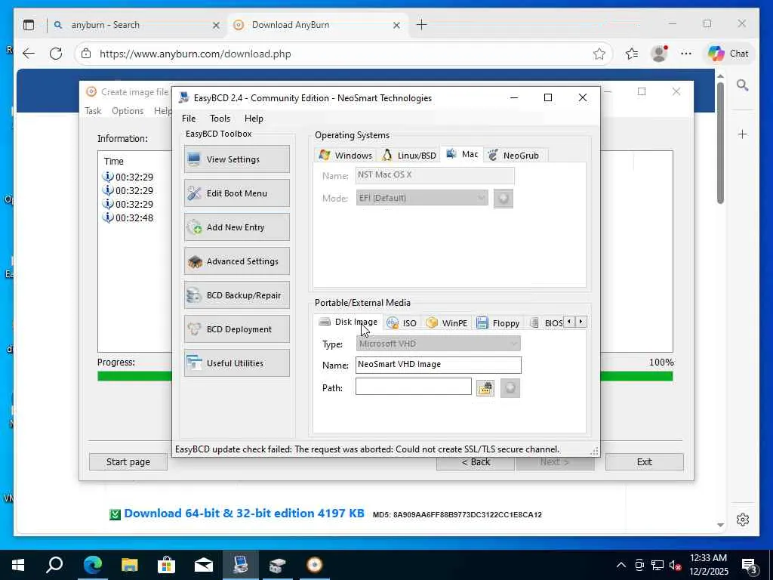This screenshot has width=773, height=580.
Task: Switch to the WinPE media tab
Action: click(447, 323)
